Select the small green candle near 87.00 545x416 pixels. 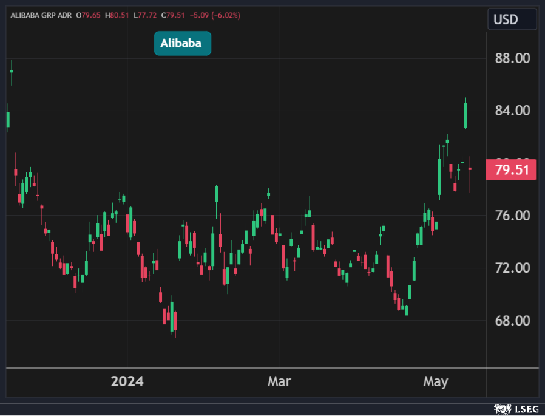(x=11, y=71)
